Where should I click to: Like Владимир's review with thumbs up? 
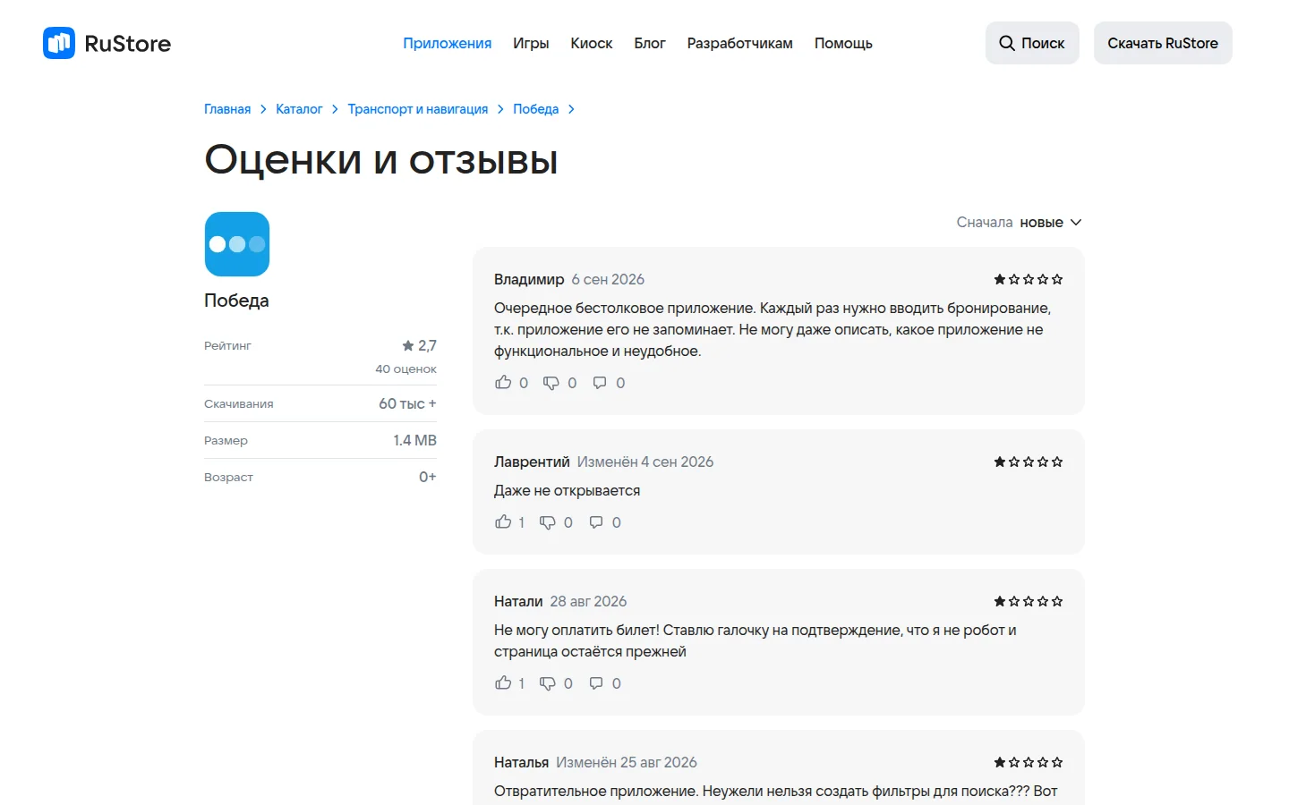tap(503, 383)
